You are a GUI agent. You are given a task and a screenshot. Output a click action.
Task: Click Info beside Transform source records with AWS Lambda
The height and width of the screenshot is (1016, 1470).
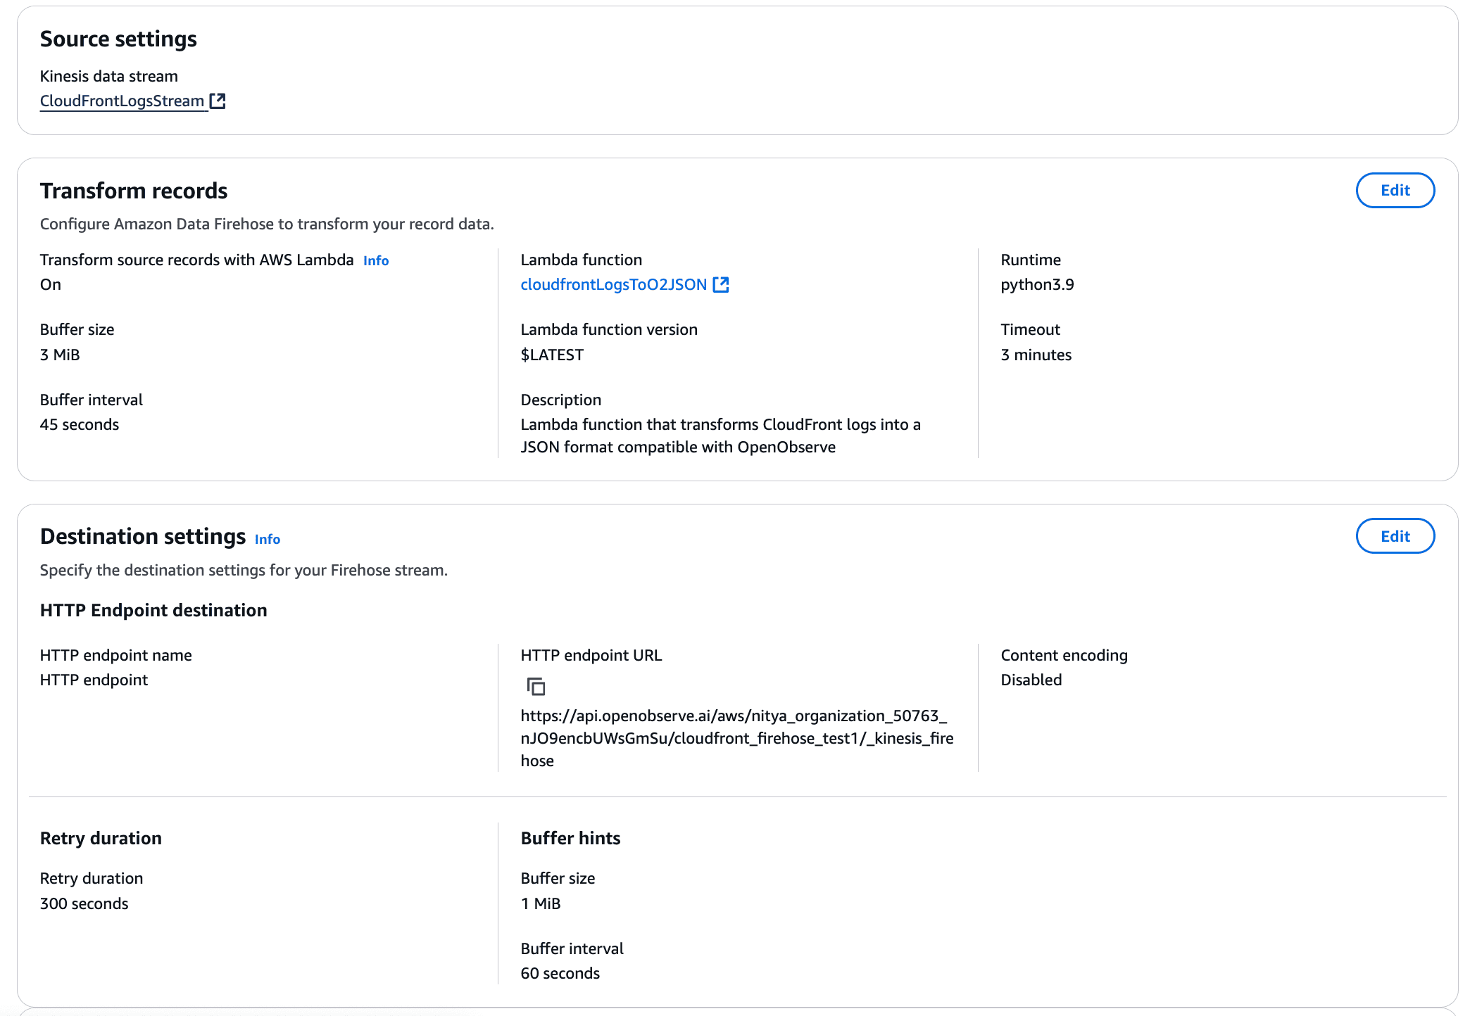pyautogui.click(x=375, y=260)
